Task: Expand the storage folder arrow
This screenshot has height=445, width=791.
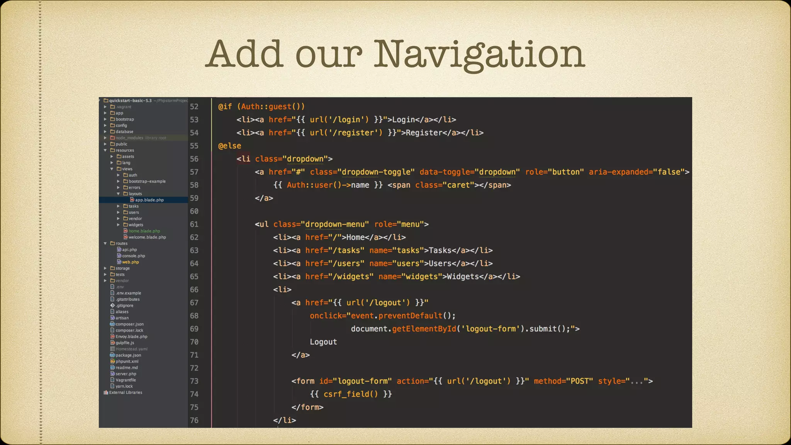Action: point(105,268)
